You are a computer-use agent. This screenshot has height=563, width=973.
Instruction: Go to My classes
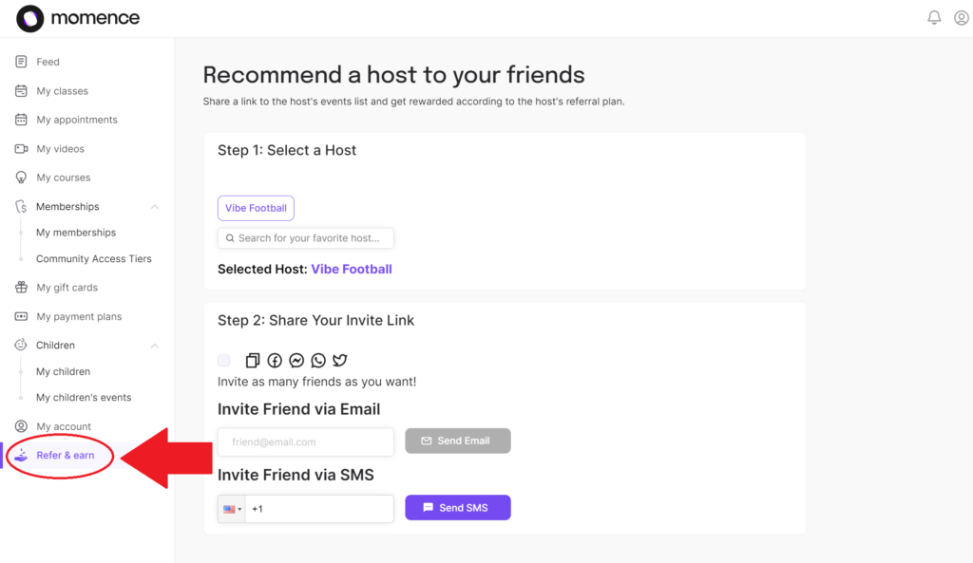pyautogui.click(x=62, y=91)
